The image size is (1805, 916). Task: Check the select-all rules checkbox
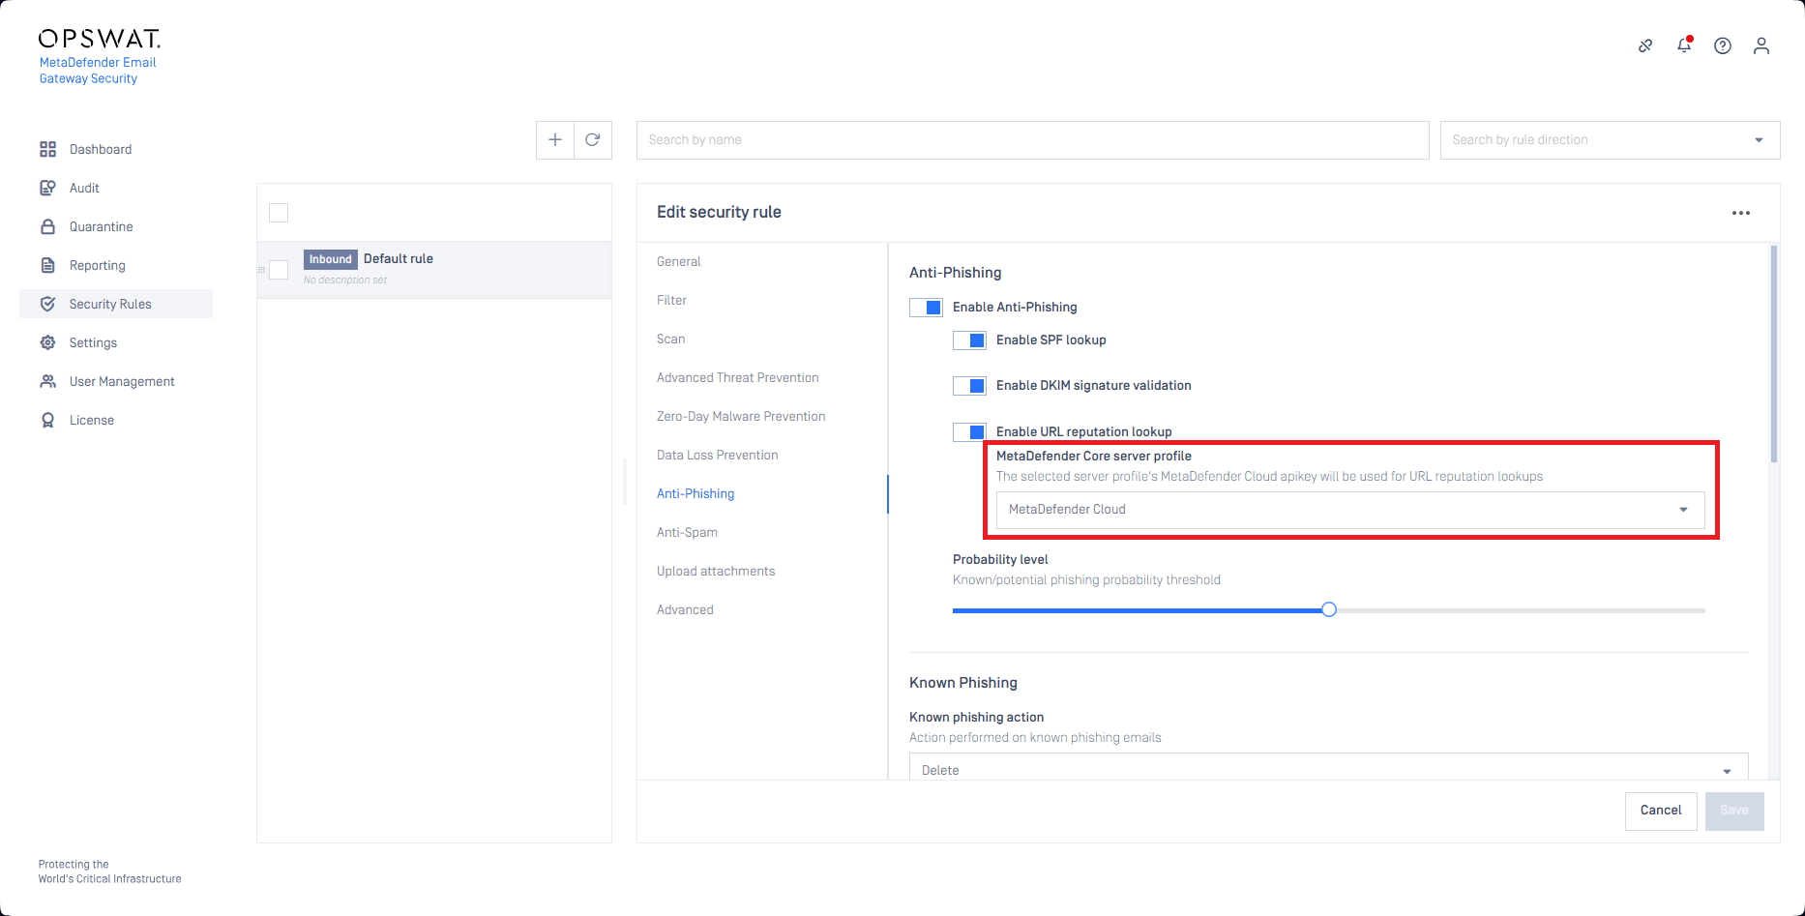(x=279, y=213)
